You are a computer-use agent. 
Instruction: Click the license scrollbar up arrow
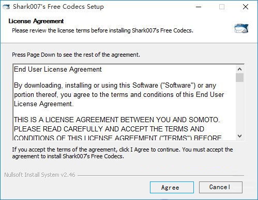(239, 69)
